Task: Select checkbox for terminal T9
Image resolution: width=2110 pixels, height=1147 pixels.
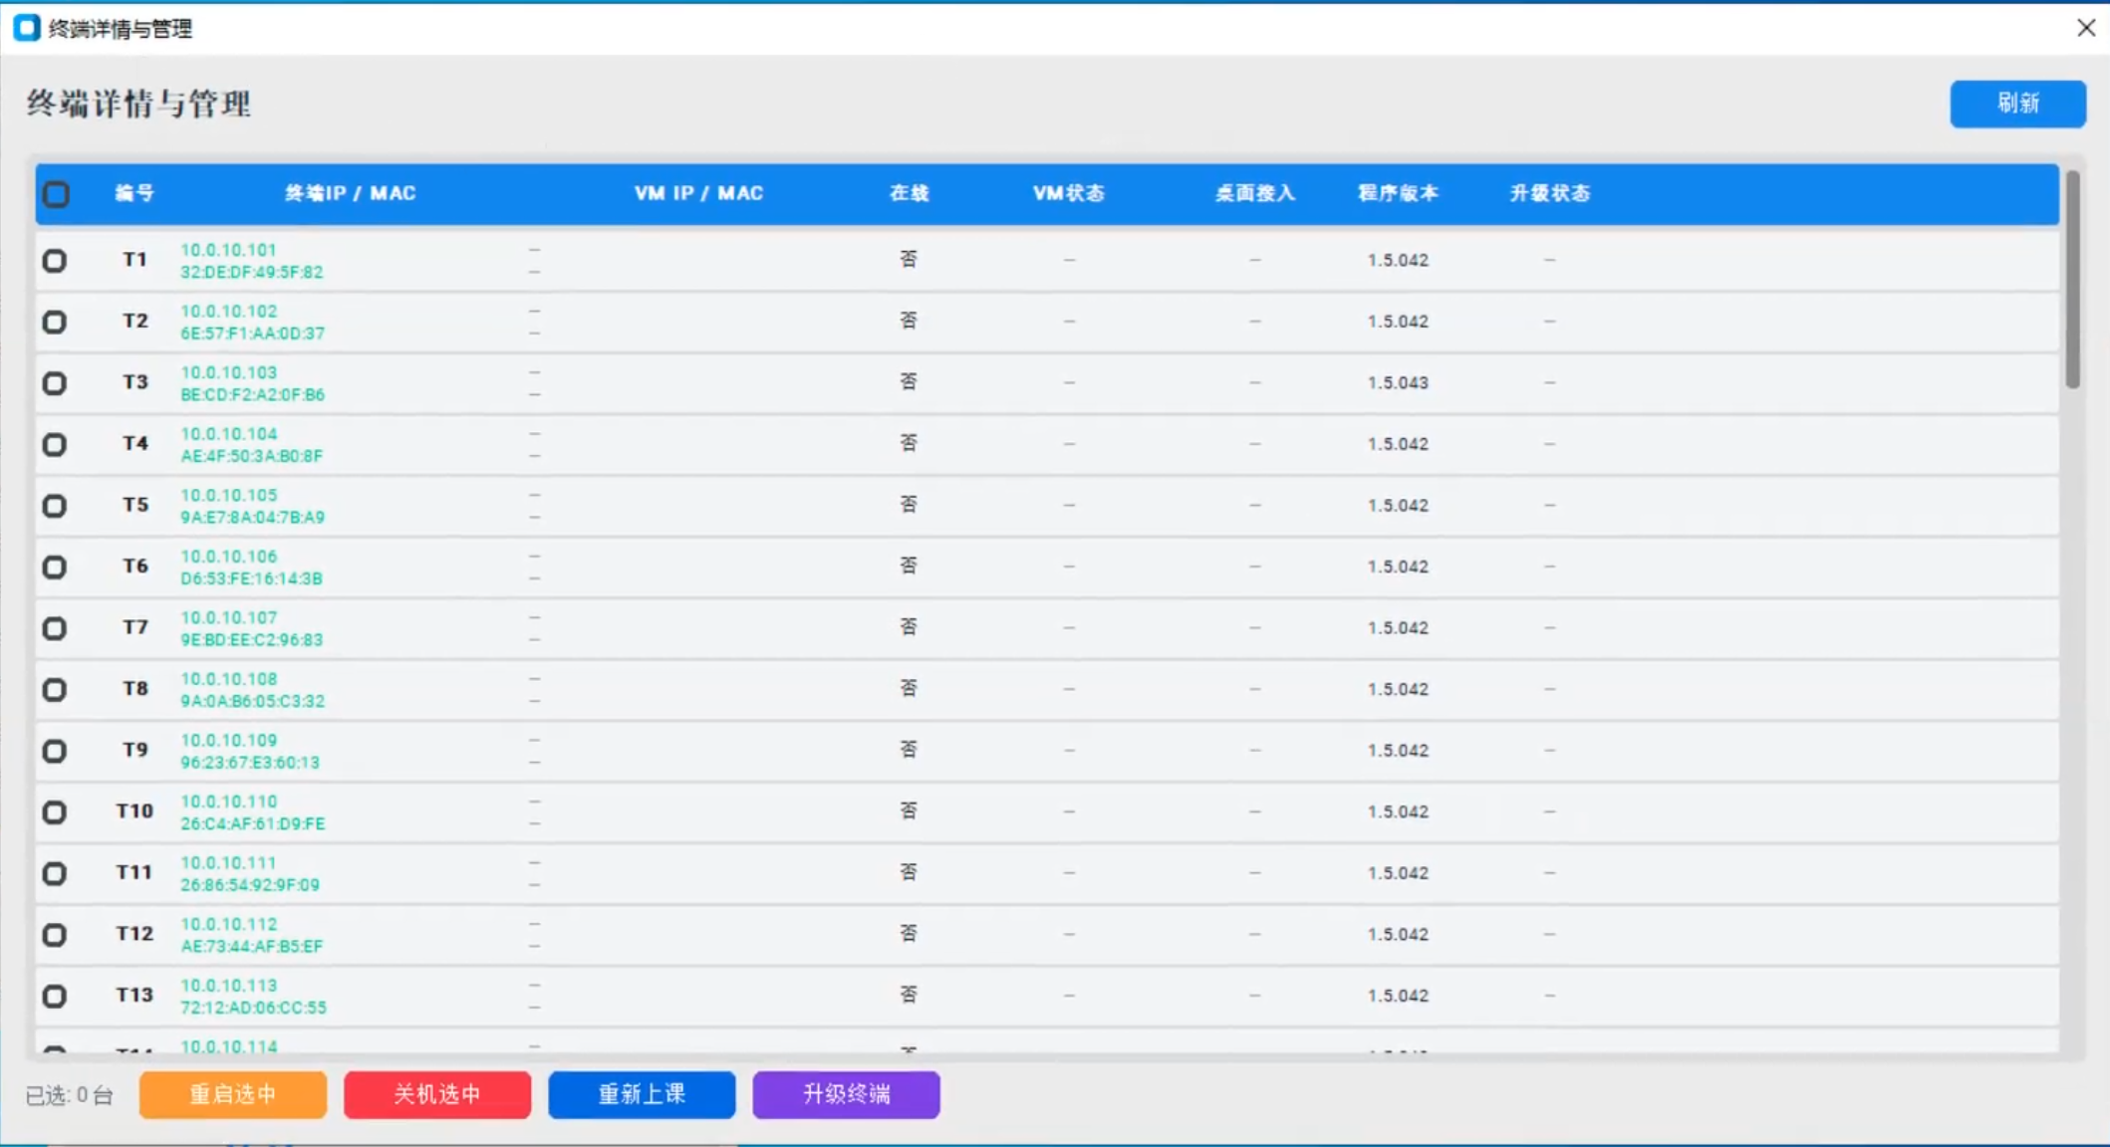Action: coord(55,751)
